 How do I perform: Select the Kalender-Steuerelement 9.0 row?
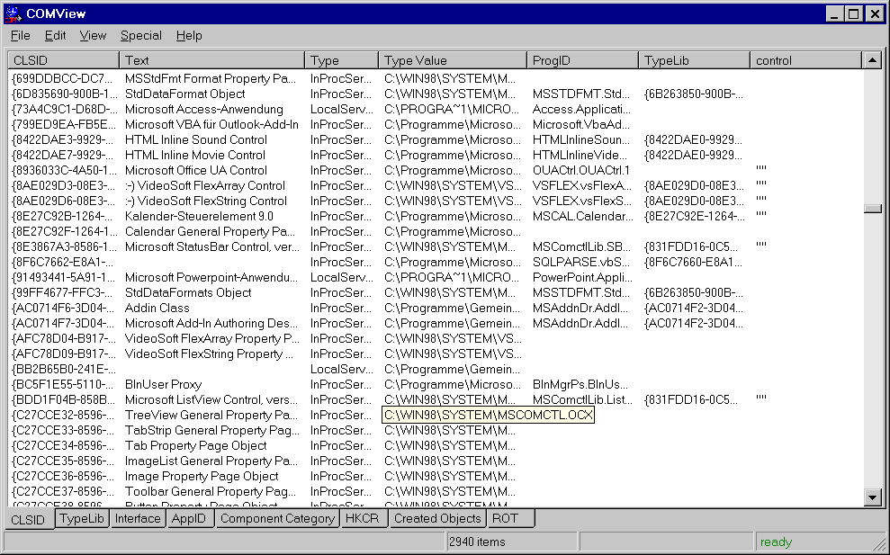click(x=436, y=217)
